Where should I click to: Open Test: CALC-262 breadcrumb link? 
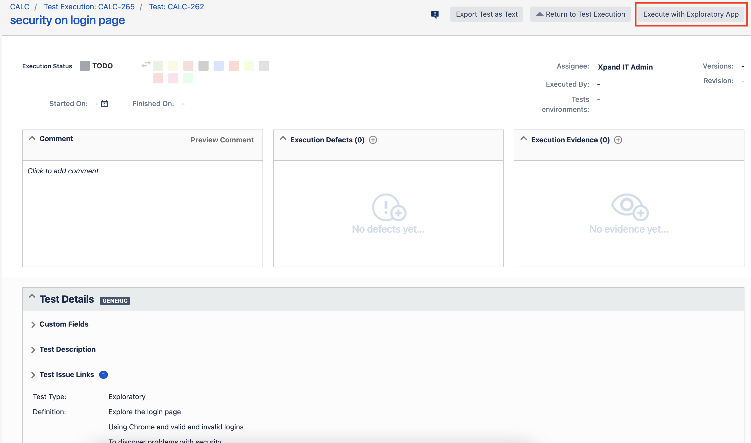pos(177,7)
